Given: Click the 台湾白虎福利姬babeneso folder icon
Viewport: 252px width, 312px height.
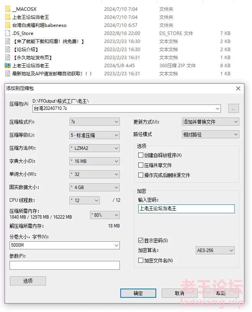Looking at the screenshot, I should pyautogui.click(x=8, y=25).
